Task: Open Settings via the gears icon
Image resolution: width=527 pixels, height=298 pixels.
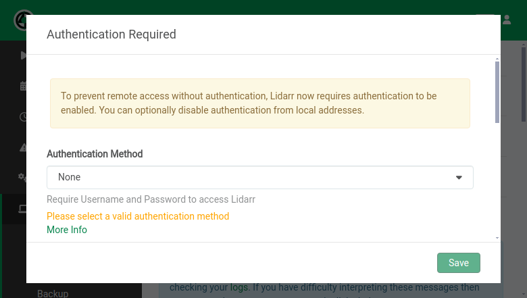Action: coord(23,177)
